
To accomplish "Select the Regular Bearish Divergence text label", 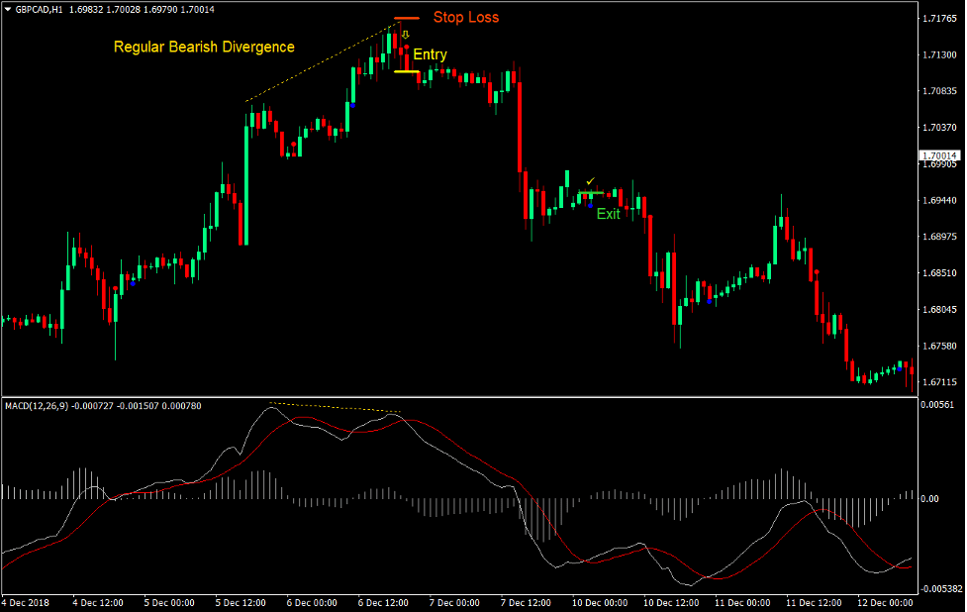I will click(204, 47).
